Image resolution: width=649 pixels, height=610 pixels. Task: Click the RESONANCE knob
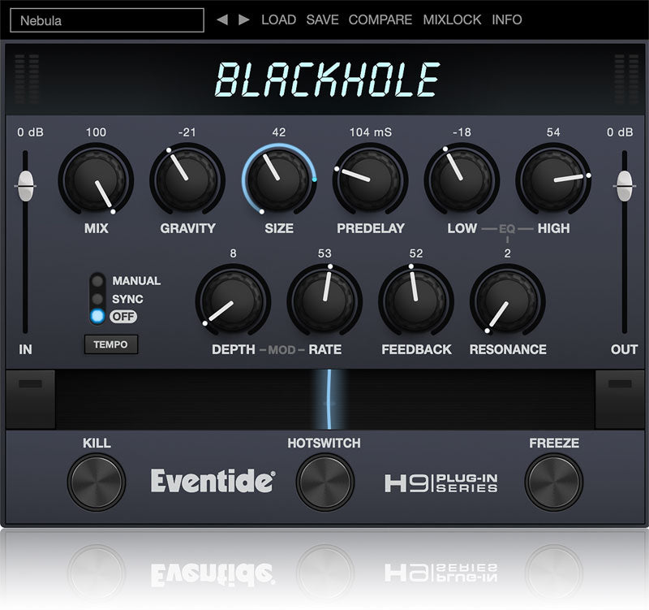508,300
